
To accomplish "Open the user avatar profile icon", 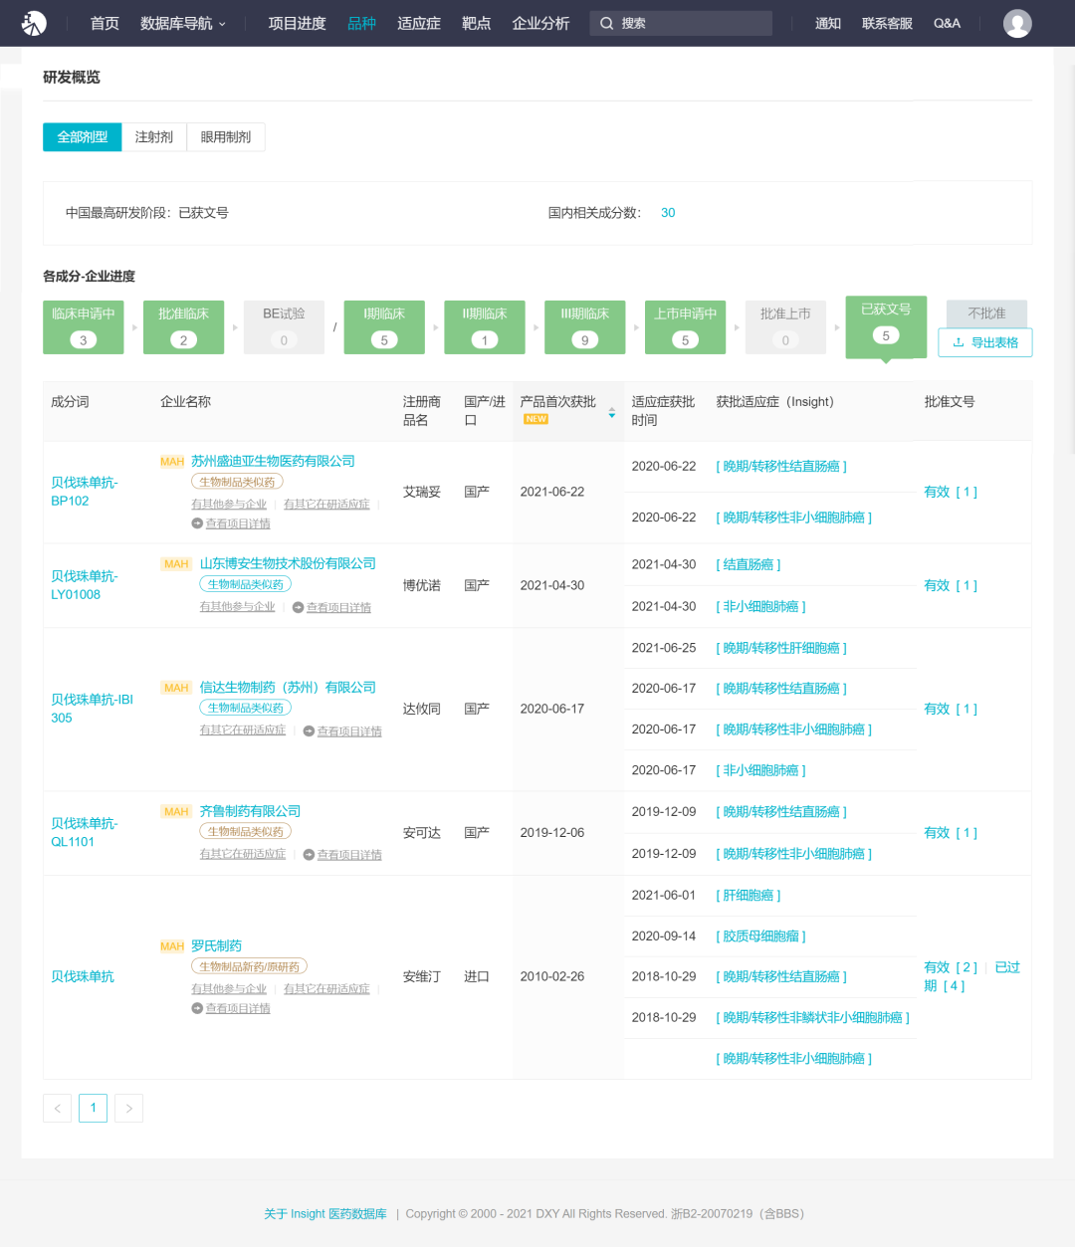I will 1017,23.
